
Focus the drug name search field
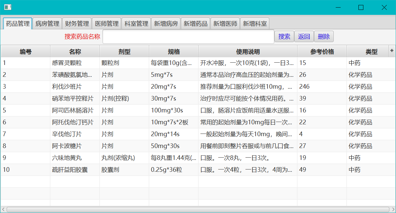188,37
